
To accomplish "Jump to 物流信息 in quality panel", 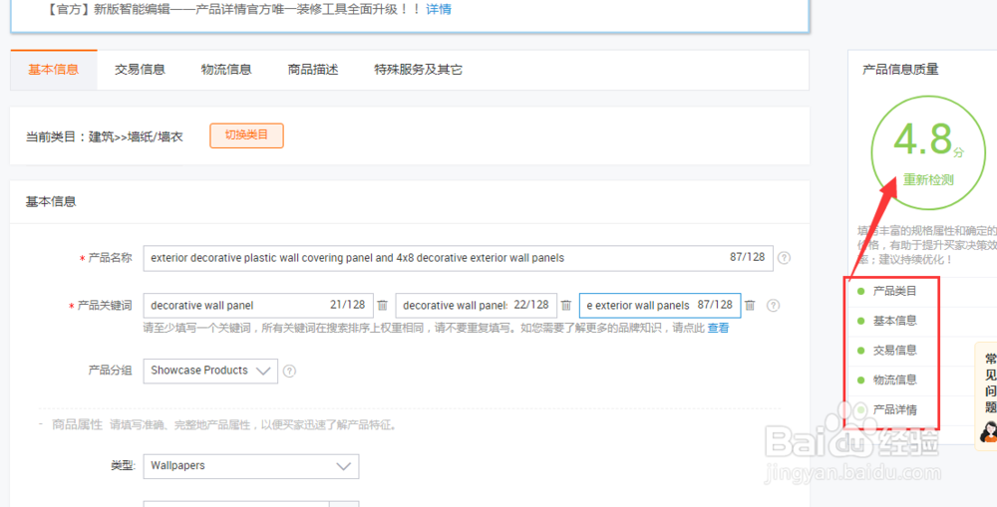I will [894, 380].
